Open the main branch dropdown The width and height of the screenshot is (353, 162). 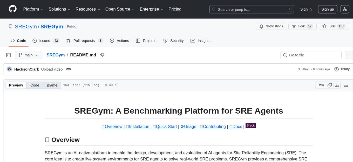[28, 55]
